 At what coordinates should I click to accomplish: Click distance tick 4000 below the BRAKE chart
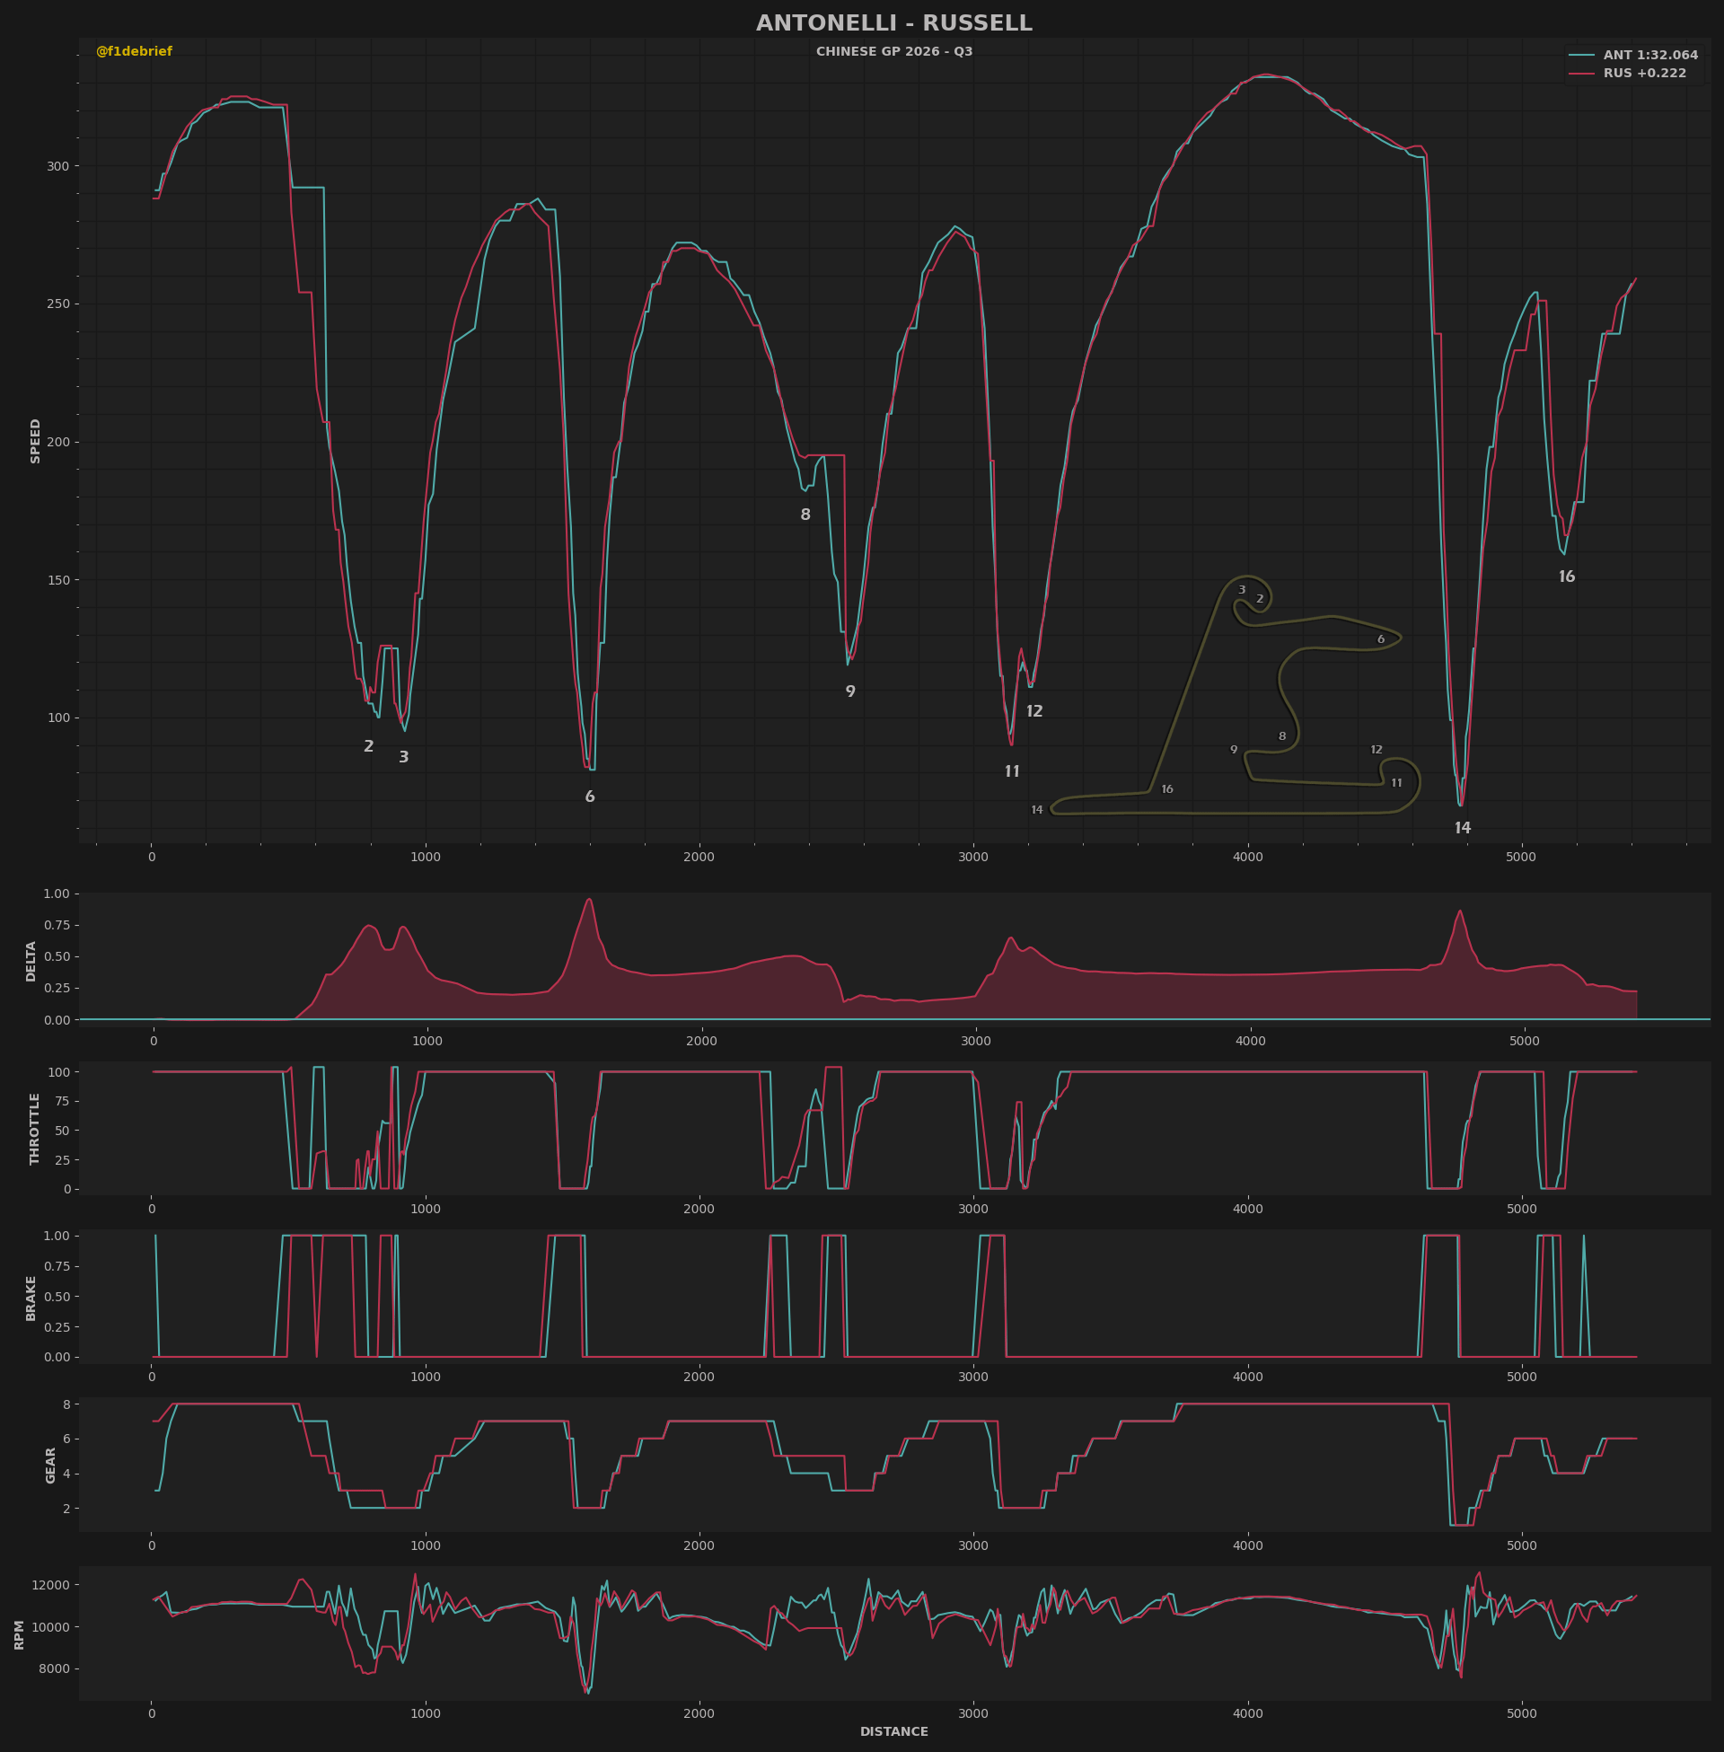pyautogui.click(x=1248, y=1378)
